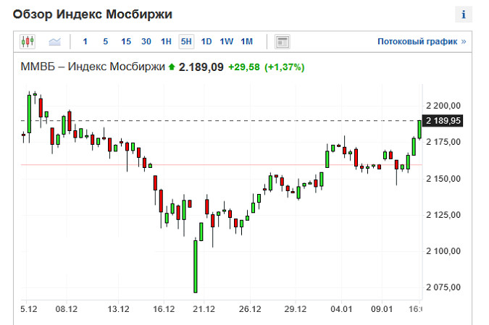
Task: Click the 04.01 date label
Action: click(x=341, y=309)
